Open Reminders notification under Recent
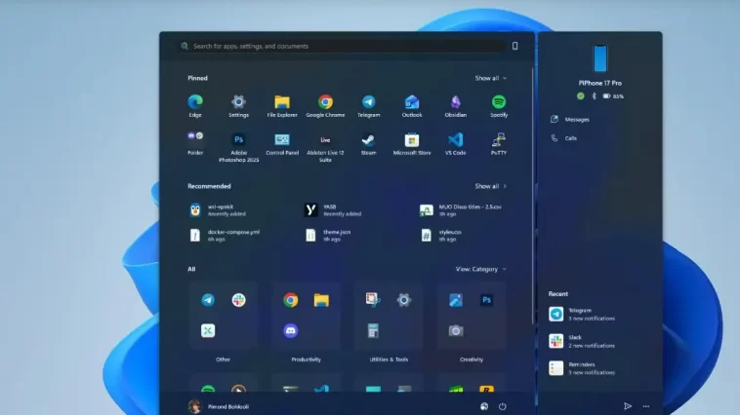Image resolution: width=740 pixels, height=415 pixels. [582, 368]
